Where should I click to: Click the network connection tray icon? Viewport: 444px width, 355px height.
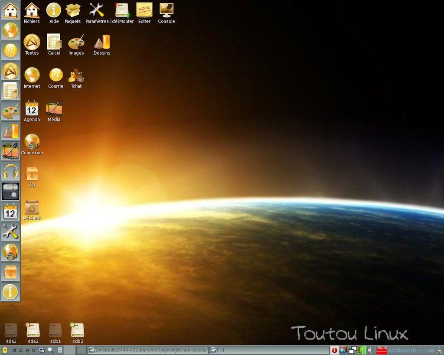(x=353, y=351)
